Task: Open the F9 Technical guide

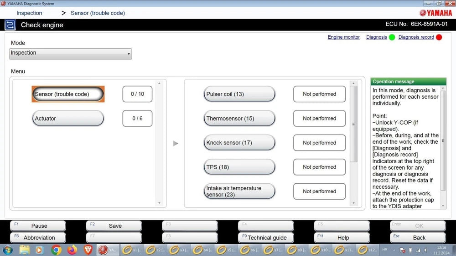Action: pos(266,237)
